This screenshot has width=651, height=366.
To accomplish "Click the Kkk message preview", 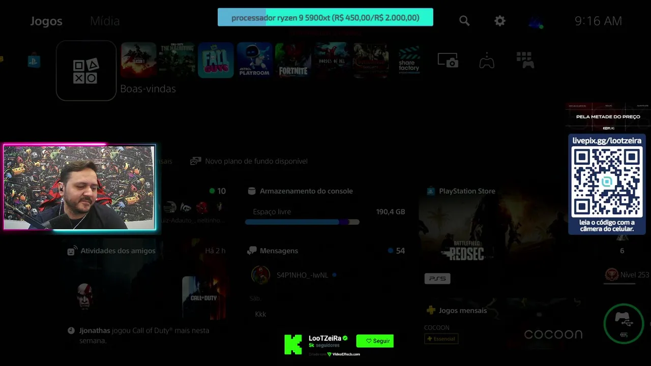I will pyautogui.click(x=260, y=314).
